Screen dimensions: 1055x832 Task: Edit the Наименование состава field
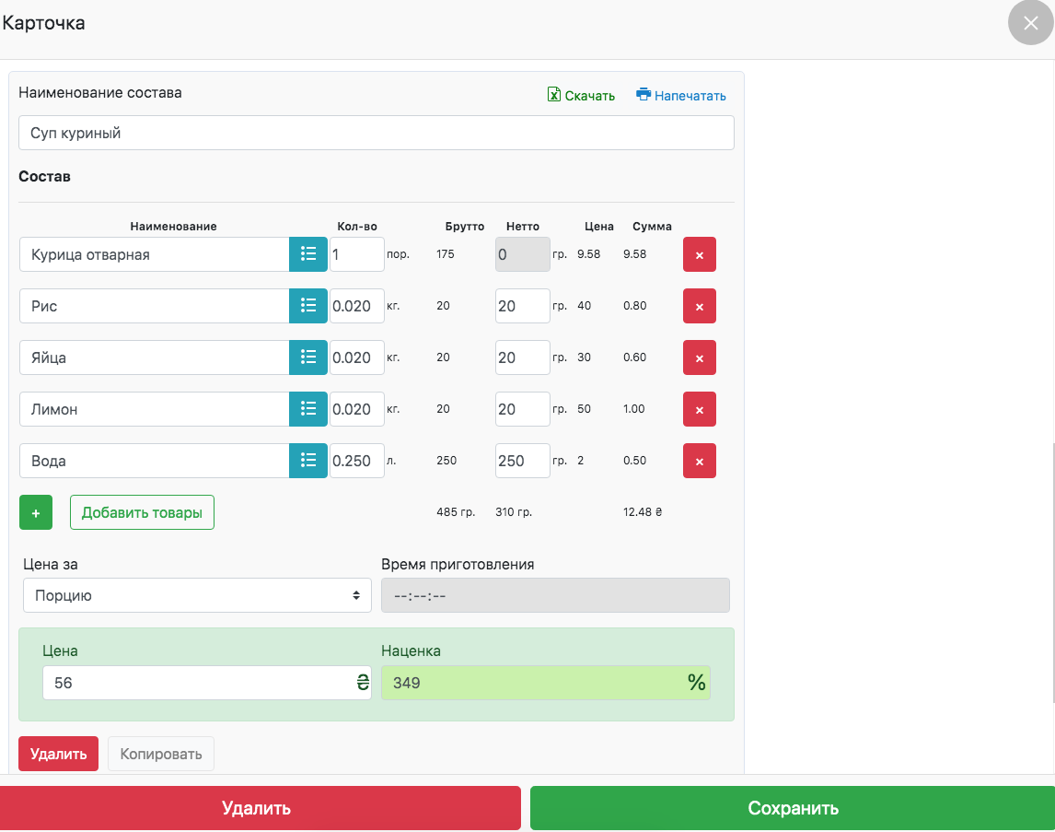pos(376,133)
